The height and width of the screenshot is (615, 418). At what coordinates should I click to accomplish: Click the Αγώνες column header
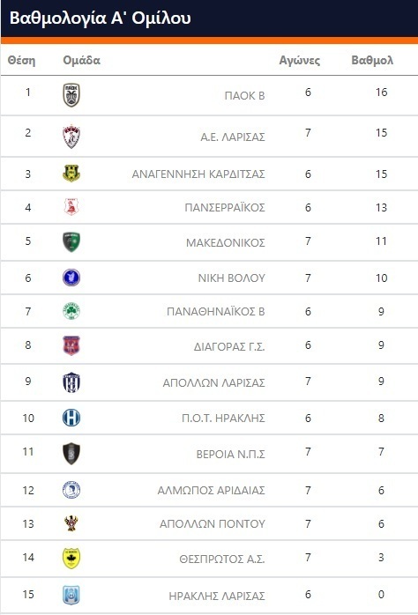300,60
